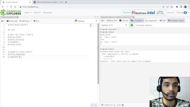The width and height of the screenshot is (190, 107).
Task: Open the Add menu
Action: pos(28,12)
